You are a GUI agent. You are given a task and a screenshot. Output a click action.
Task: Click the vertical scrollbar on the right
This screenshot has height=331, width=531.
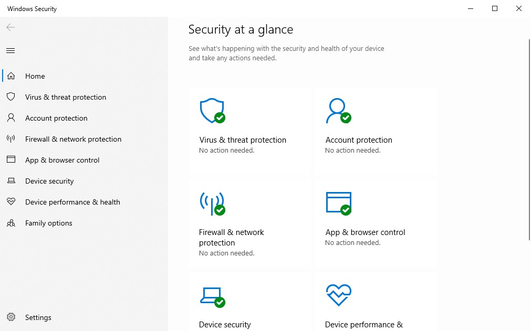(528, 136)
